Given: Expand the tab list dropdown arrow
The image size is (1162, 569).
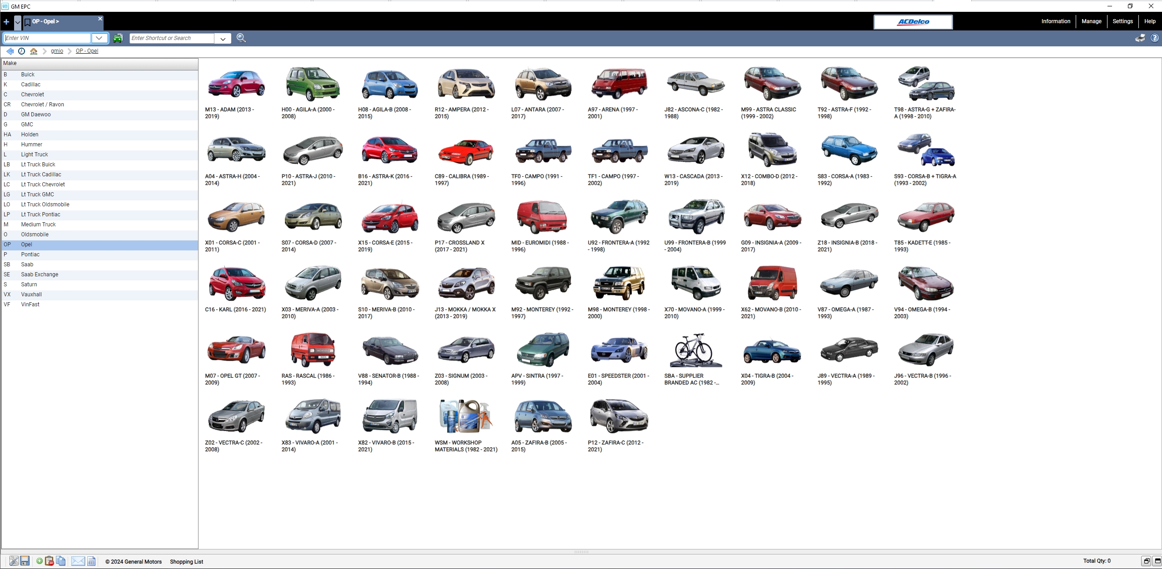Looking at the screenshot, I should [17, 22].
